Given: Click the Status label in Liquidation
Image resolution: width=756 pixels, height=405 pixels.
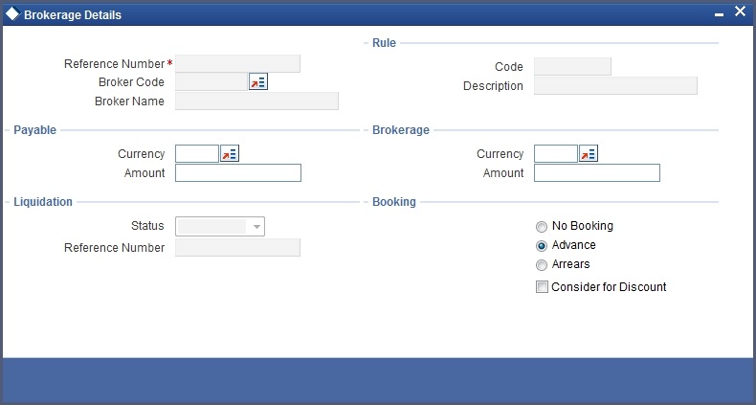Looking at the screenshot, I should click(147, 226).
